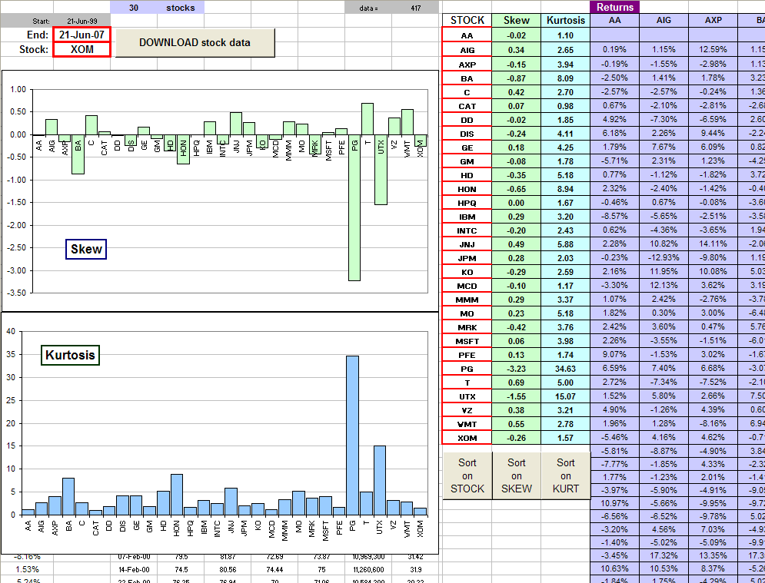Click the JNJ bar in the Kurtosis chart
Image resolution: width=765 pixels, height=583 pixels.
pyautogui.click(x=231, y=501)
